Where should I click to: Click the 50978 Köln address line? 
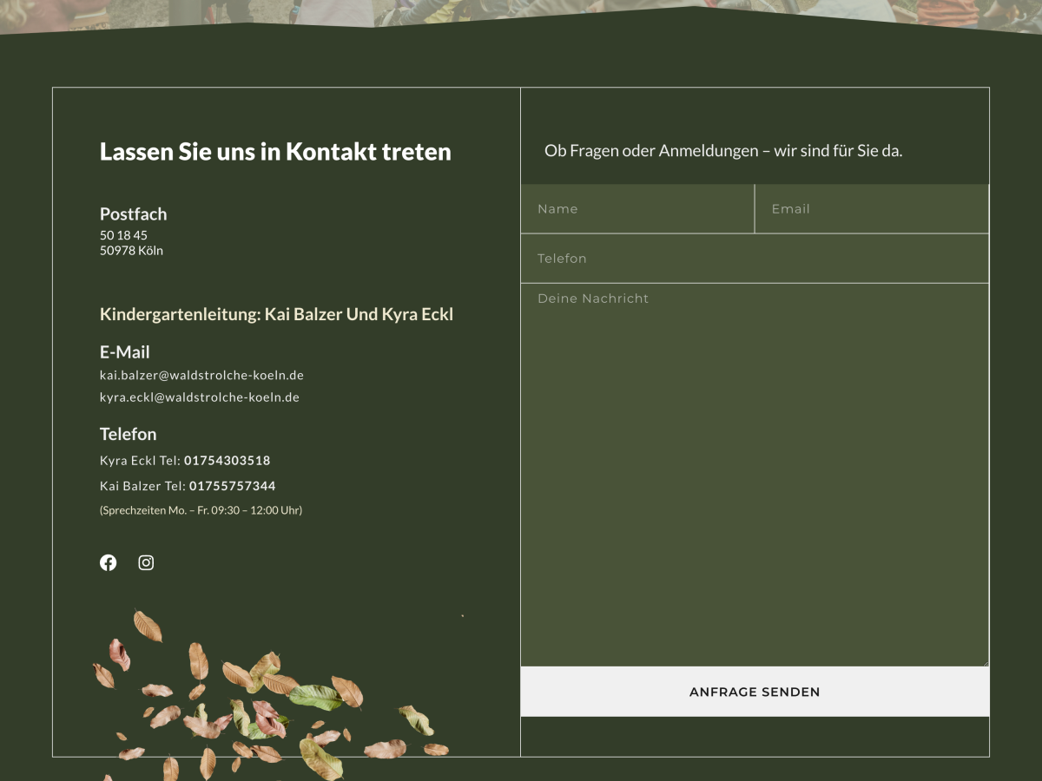click(131, 251)
